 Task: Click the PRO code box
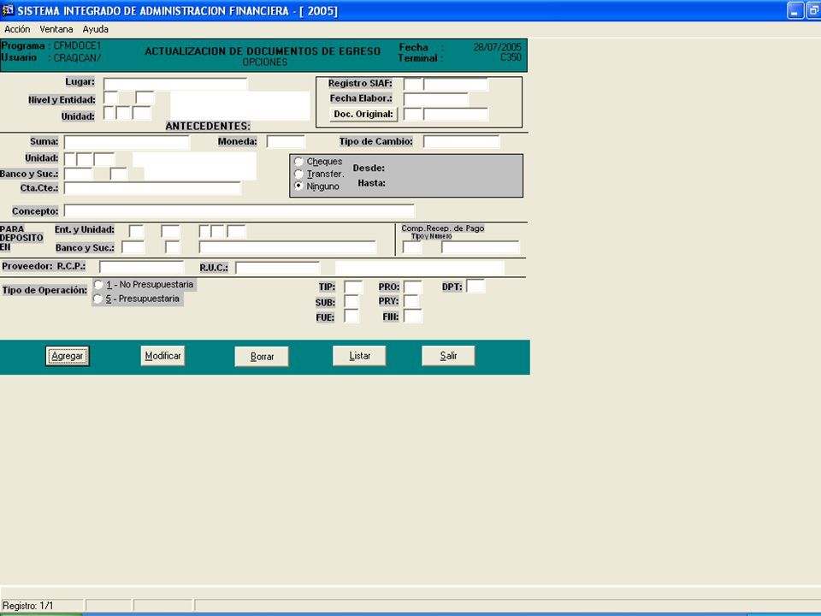[412, 287]
